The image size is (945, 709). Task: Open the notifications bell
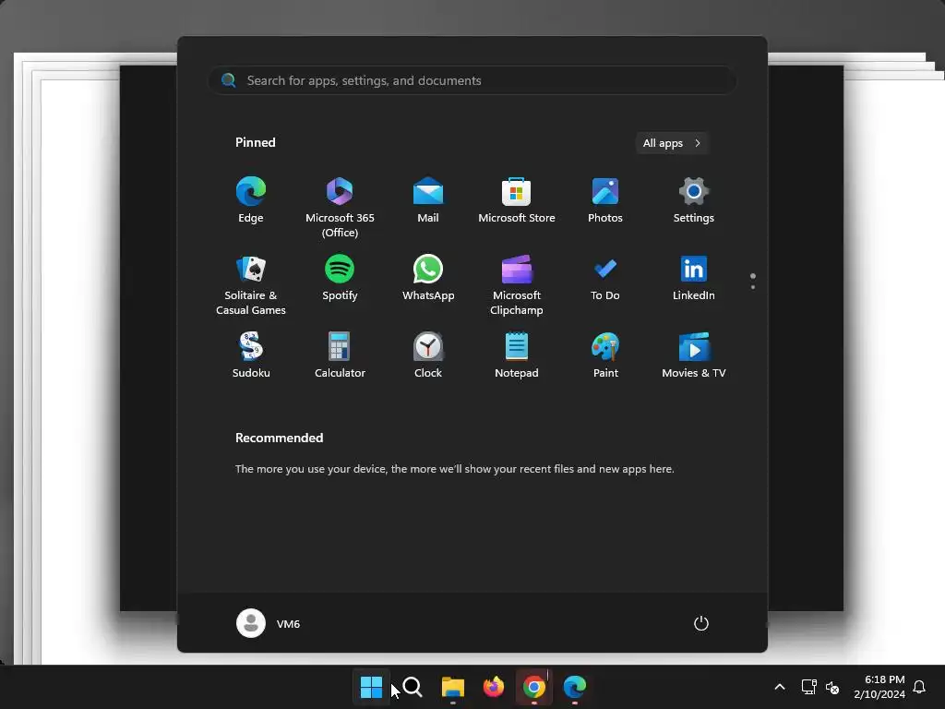click(919, 687)
